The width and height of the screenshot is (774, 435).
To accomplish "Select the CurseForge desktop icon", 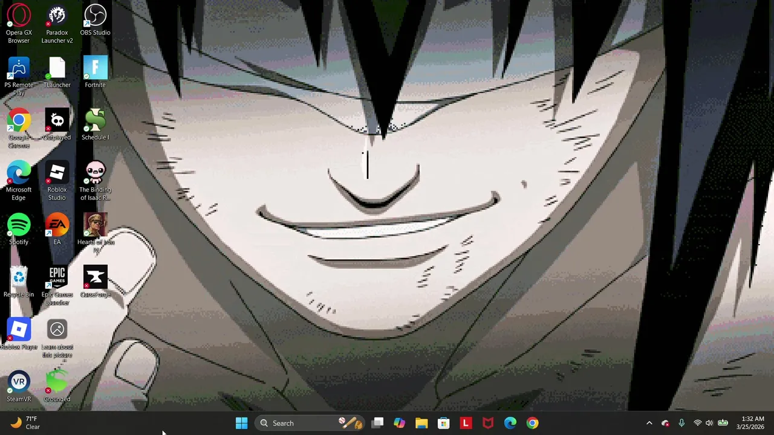I will pyautogui.click(x=95, y=282).
